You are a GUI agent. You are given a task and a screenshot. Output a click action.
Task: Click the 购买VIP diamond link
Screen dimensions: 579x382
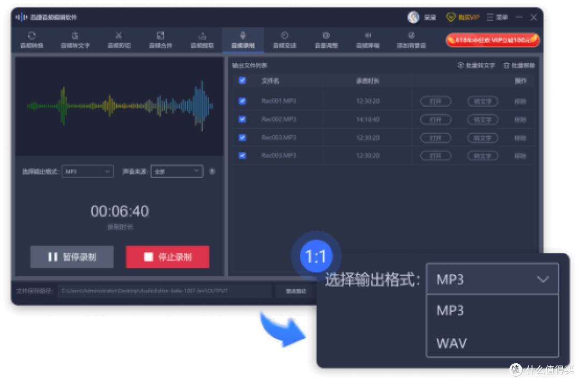tap(463, 17)
